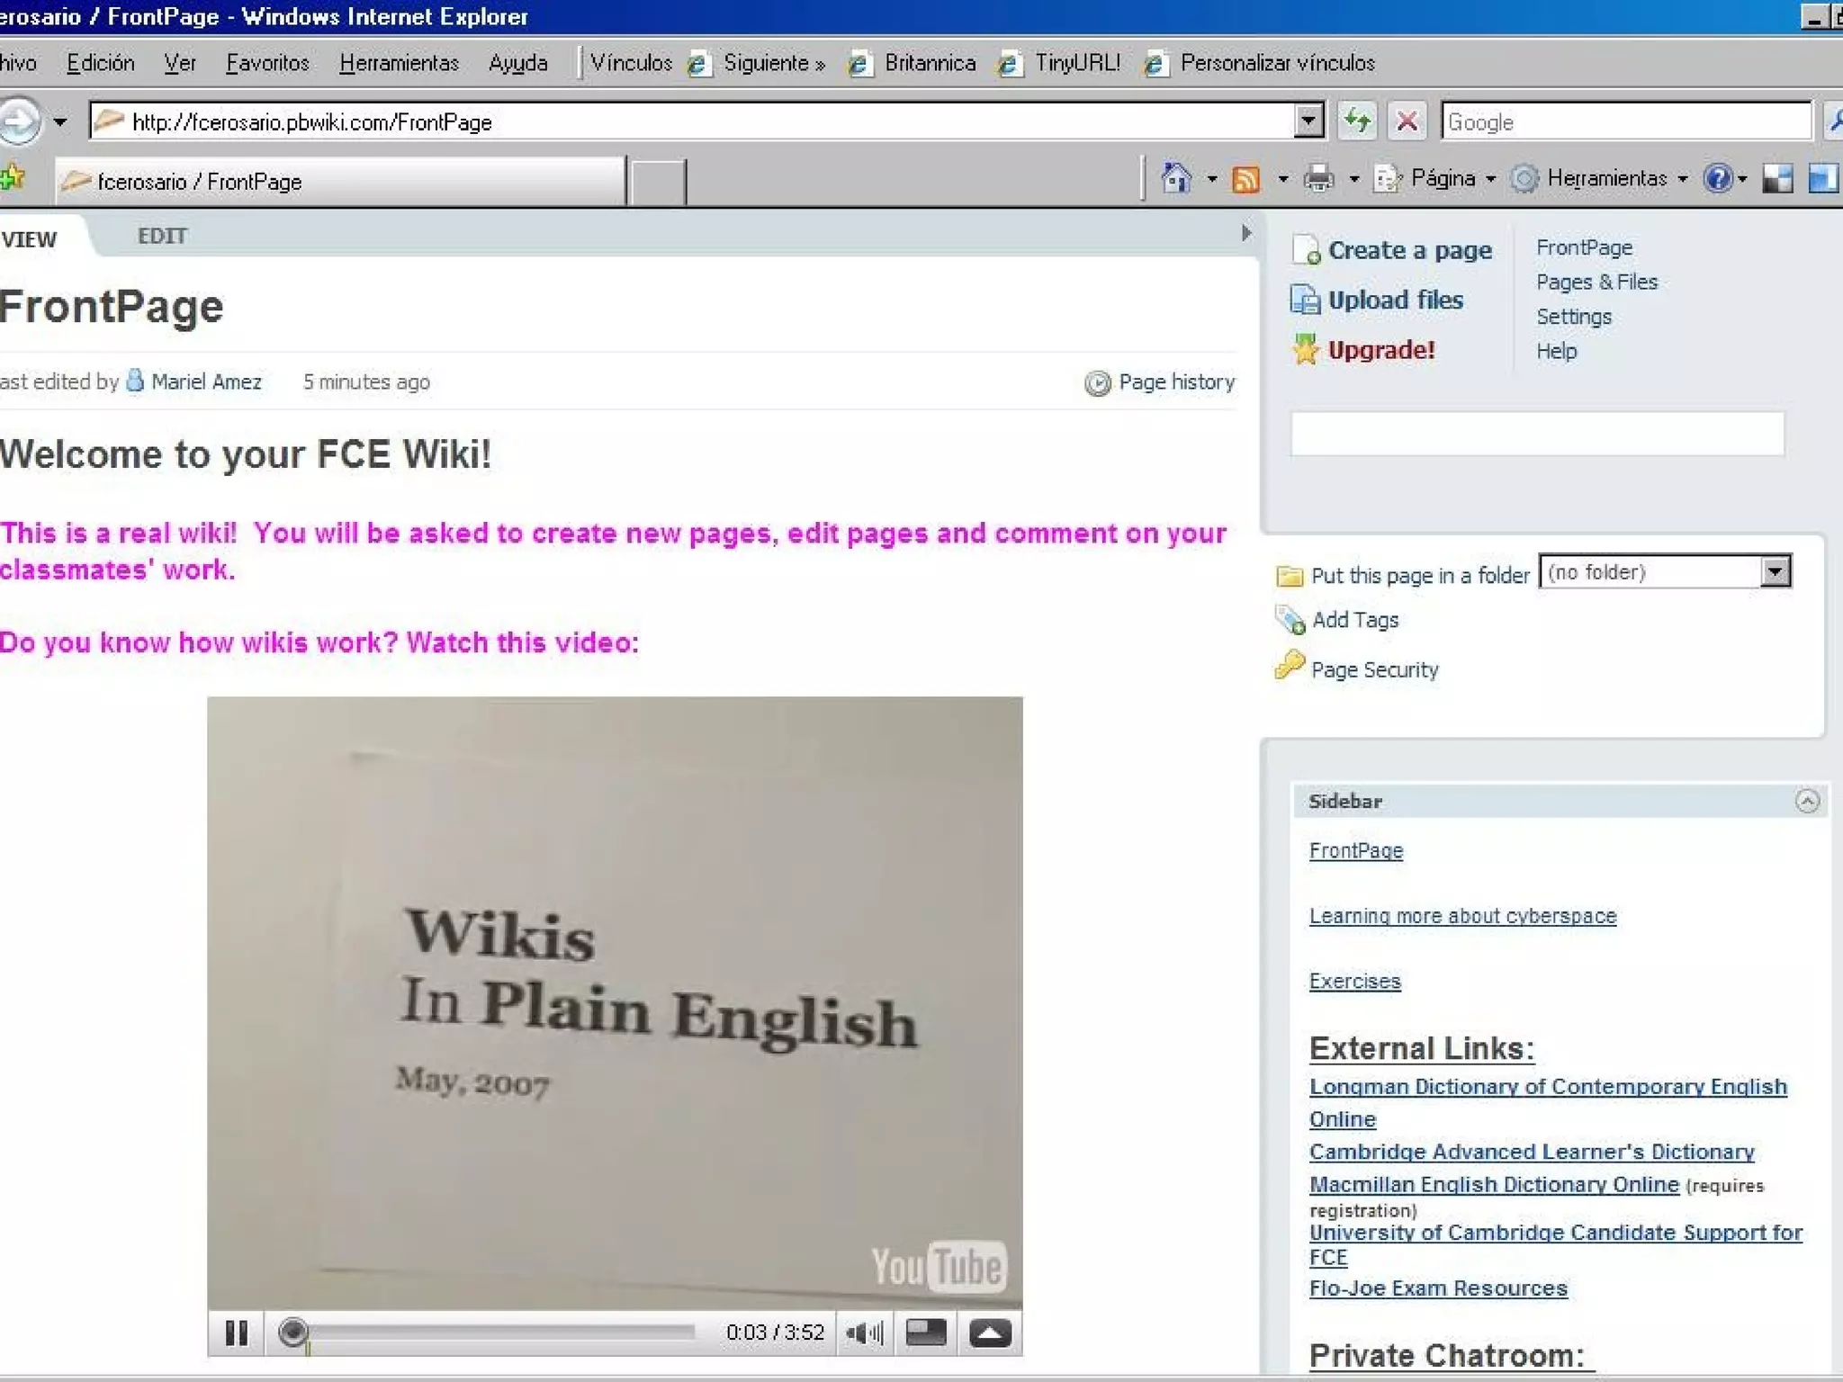Switch to the EDIT tab
This screenshot has width=1843, height=1382.
(x=162, y=236)
